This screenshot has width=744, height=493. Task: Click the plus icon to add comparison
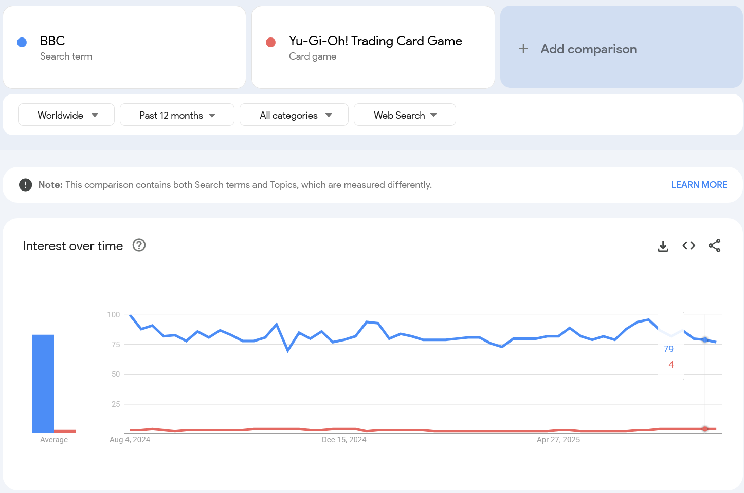[x=523, y=49]
